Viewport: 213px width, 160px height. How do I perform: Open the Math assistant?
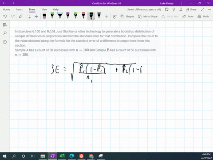(203, 16)
